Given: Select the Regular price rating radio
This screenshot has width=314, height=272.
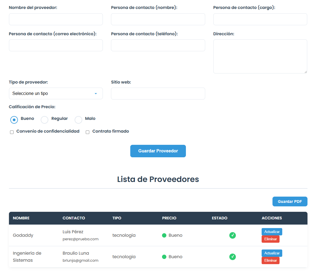Looking at the screenshot, I should [45, 120].
